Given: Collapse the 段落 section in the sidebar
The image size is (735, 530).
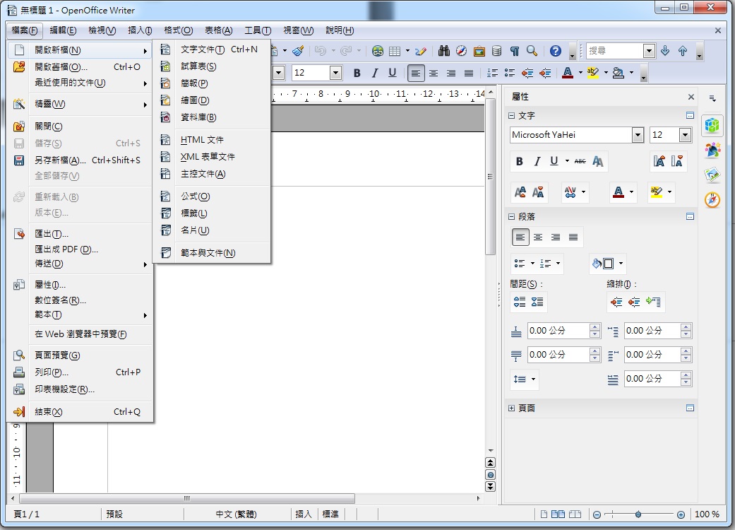Looking at the screenshot, I should (x=512, y=217).
